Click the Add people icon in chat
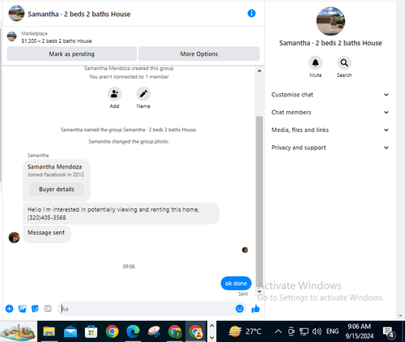 pyautogui.click(x=114, y=94)
